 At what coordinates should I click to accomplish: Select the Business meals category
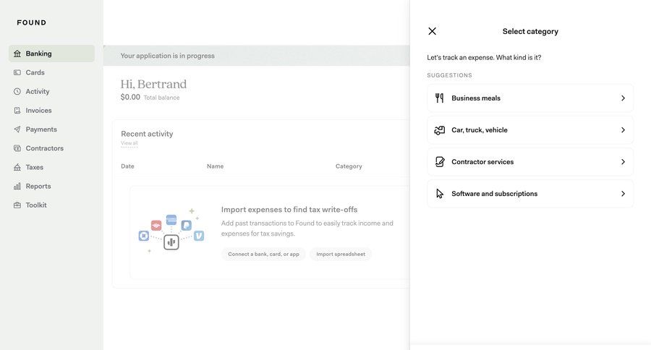click(530, 98)
